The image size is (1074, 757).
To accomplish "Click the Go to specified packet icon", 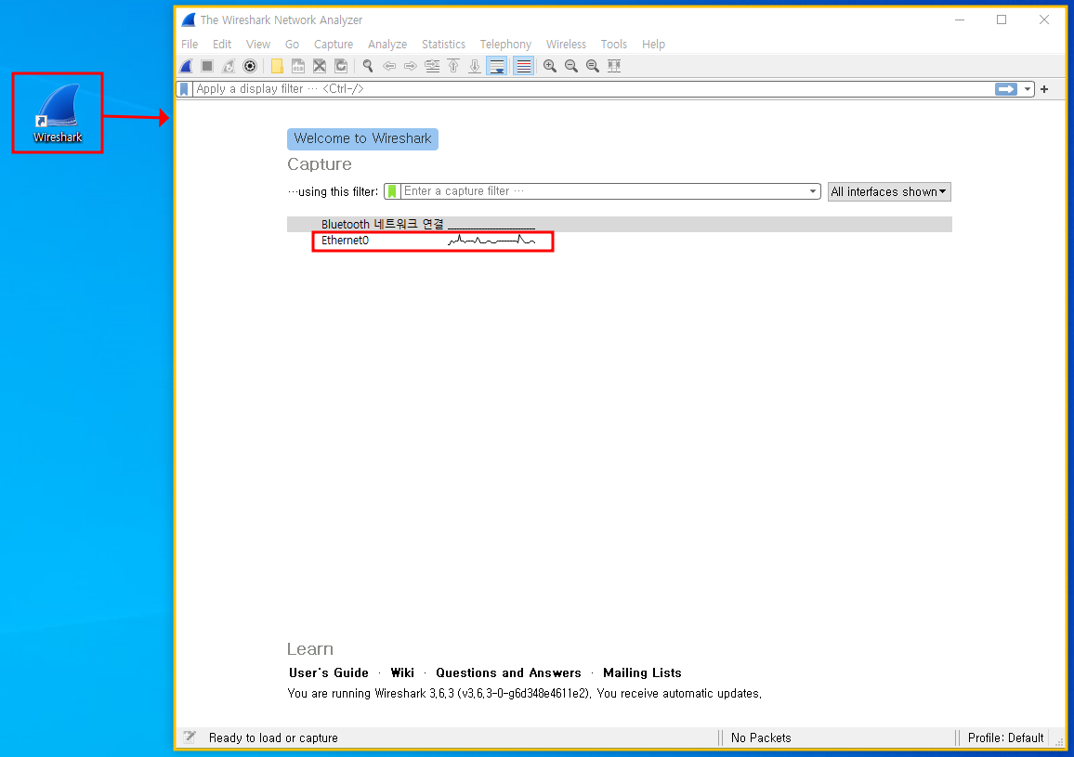I will [x=431, y=67].
